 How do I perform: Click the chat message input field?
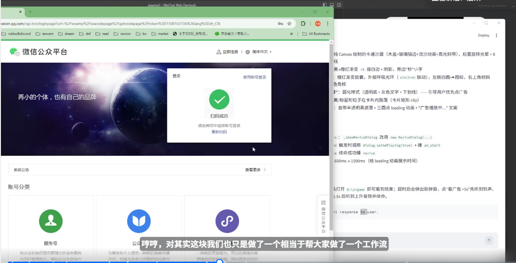[x=408, y=241]
